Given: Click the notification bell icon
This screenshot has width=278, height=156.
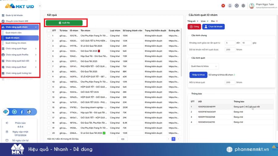Looking at the screenshot, I should click(230, 6).
